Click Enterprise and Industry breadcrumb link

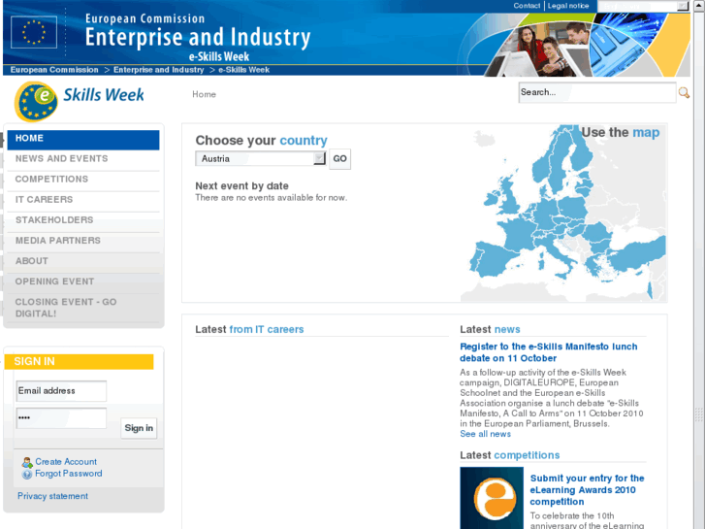tap(159, 70)
